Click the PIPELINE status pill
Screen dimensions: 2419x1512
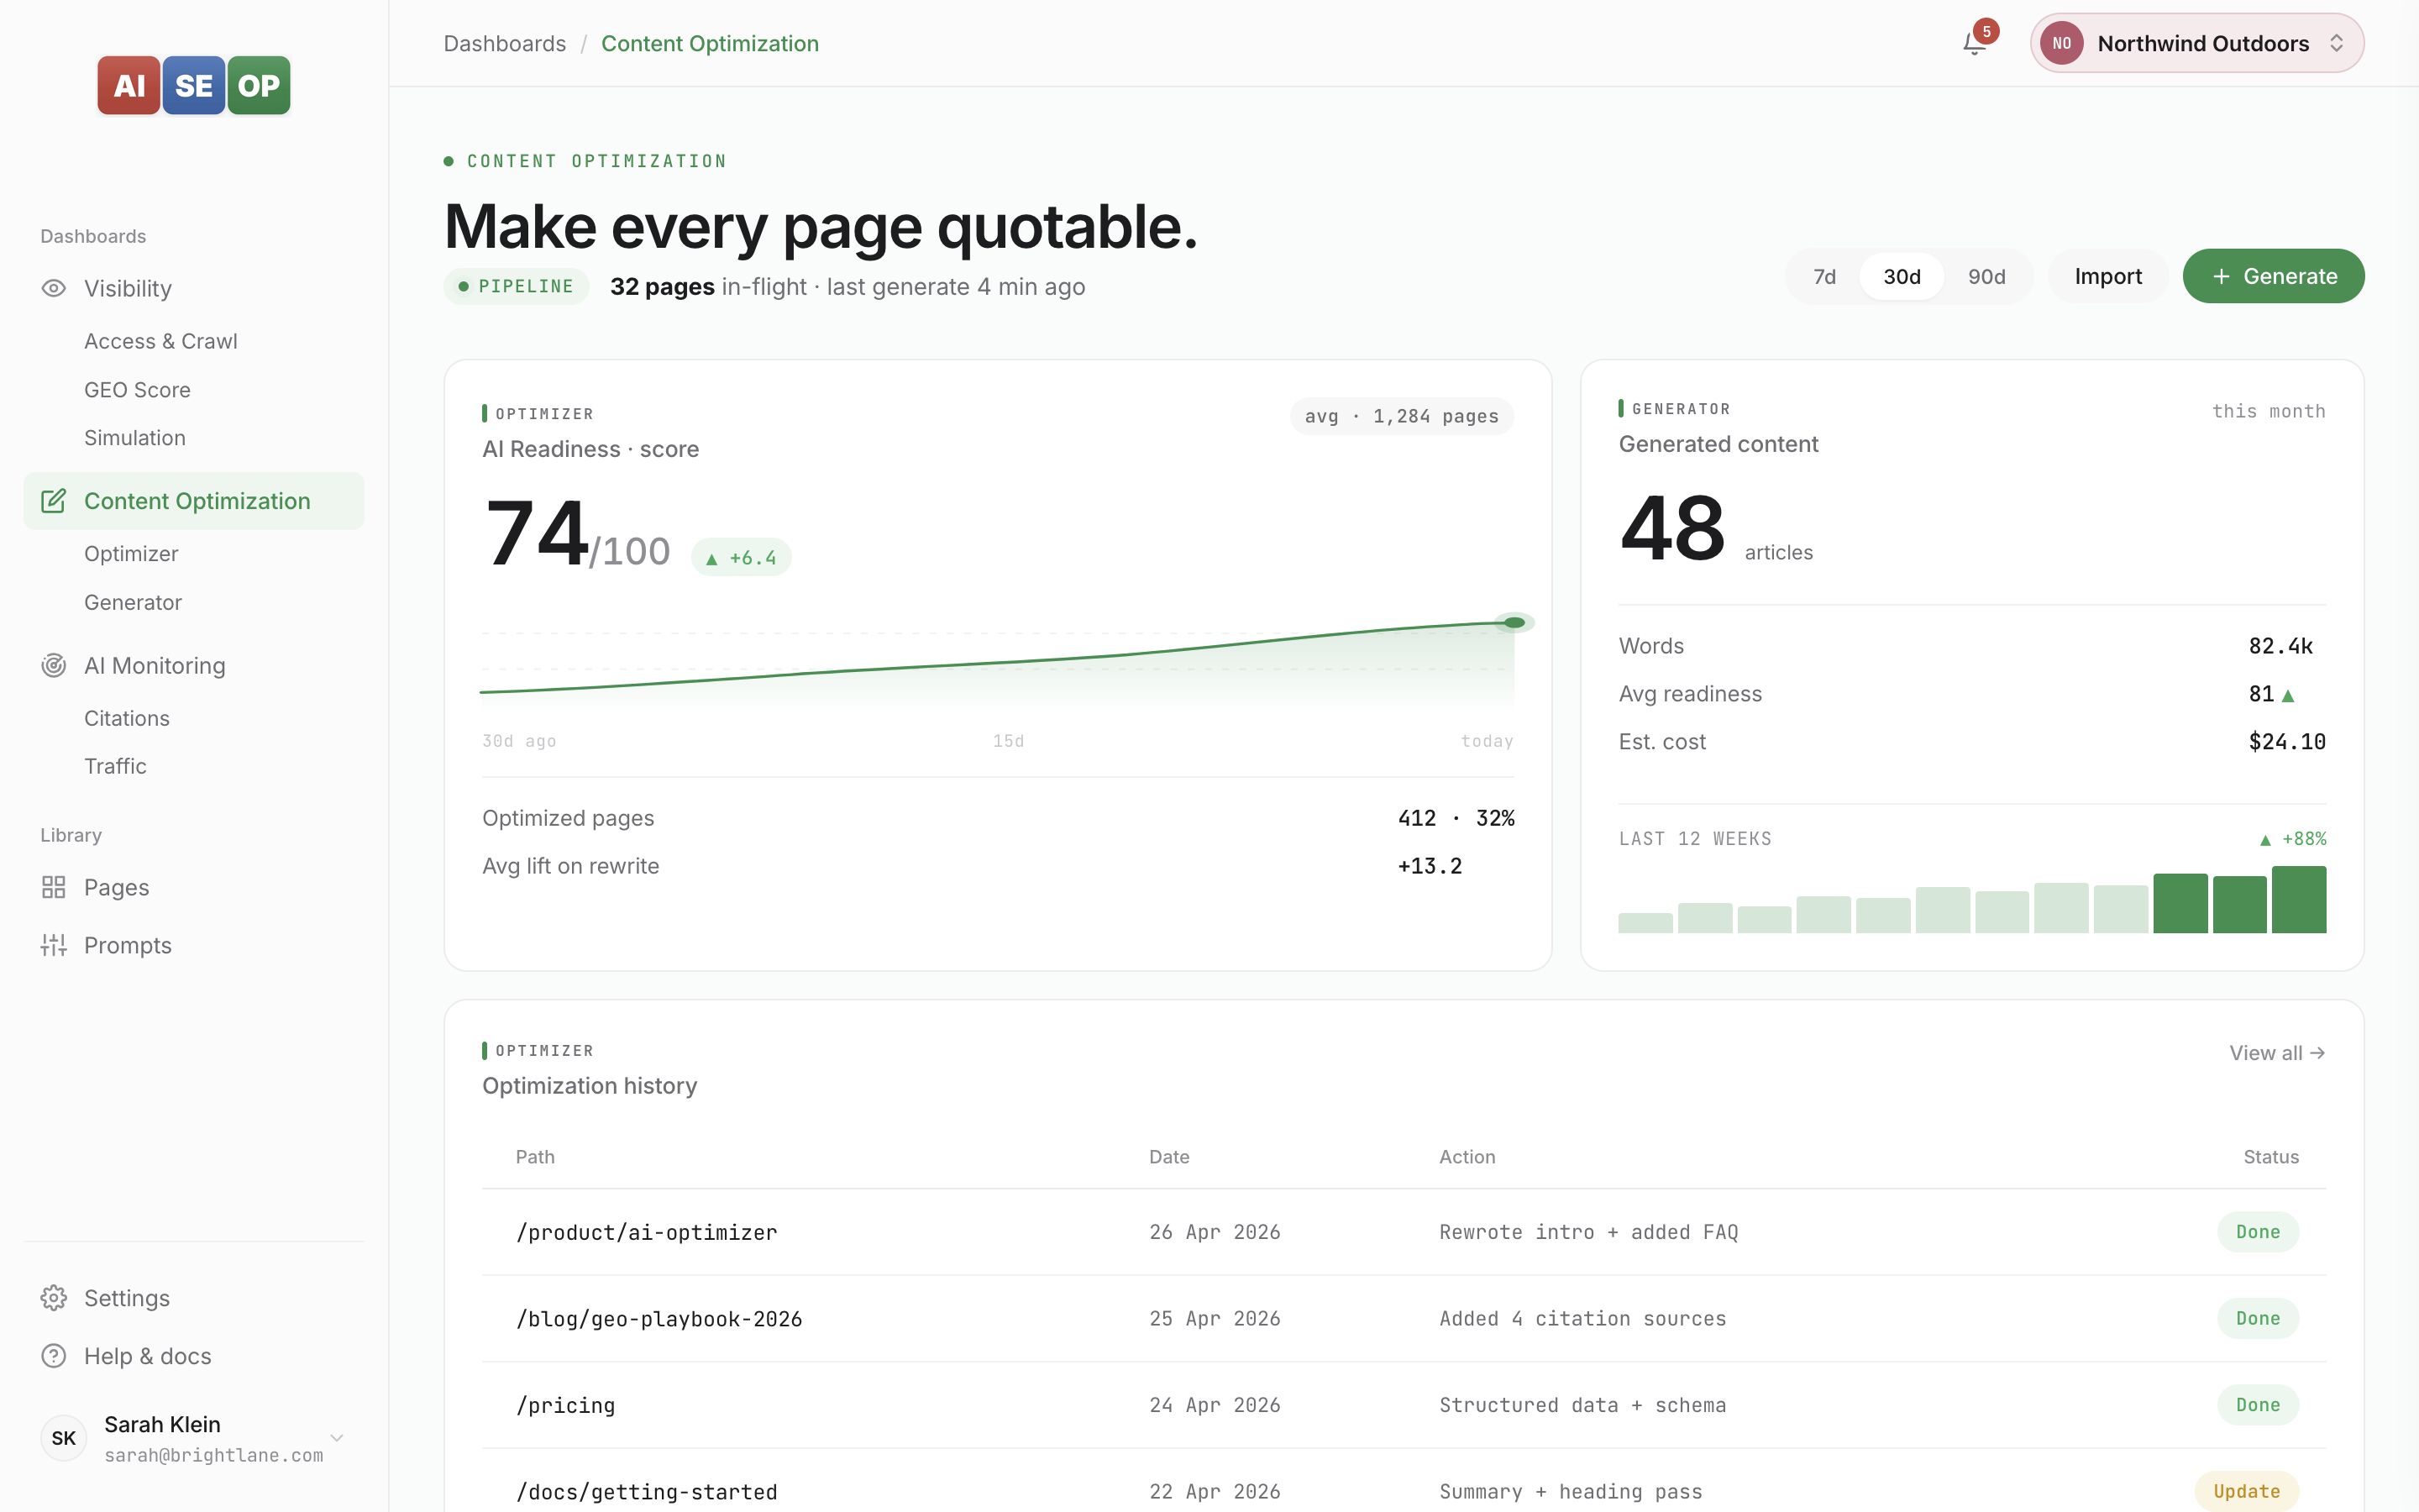tap(516, 286)
